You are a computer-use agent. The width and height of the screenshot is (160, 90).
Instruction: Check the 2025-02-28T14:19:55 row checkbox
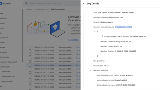30,62
